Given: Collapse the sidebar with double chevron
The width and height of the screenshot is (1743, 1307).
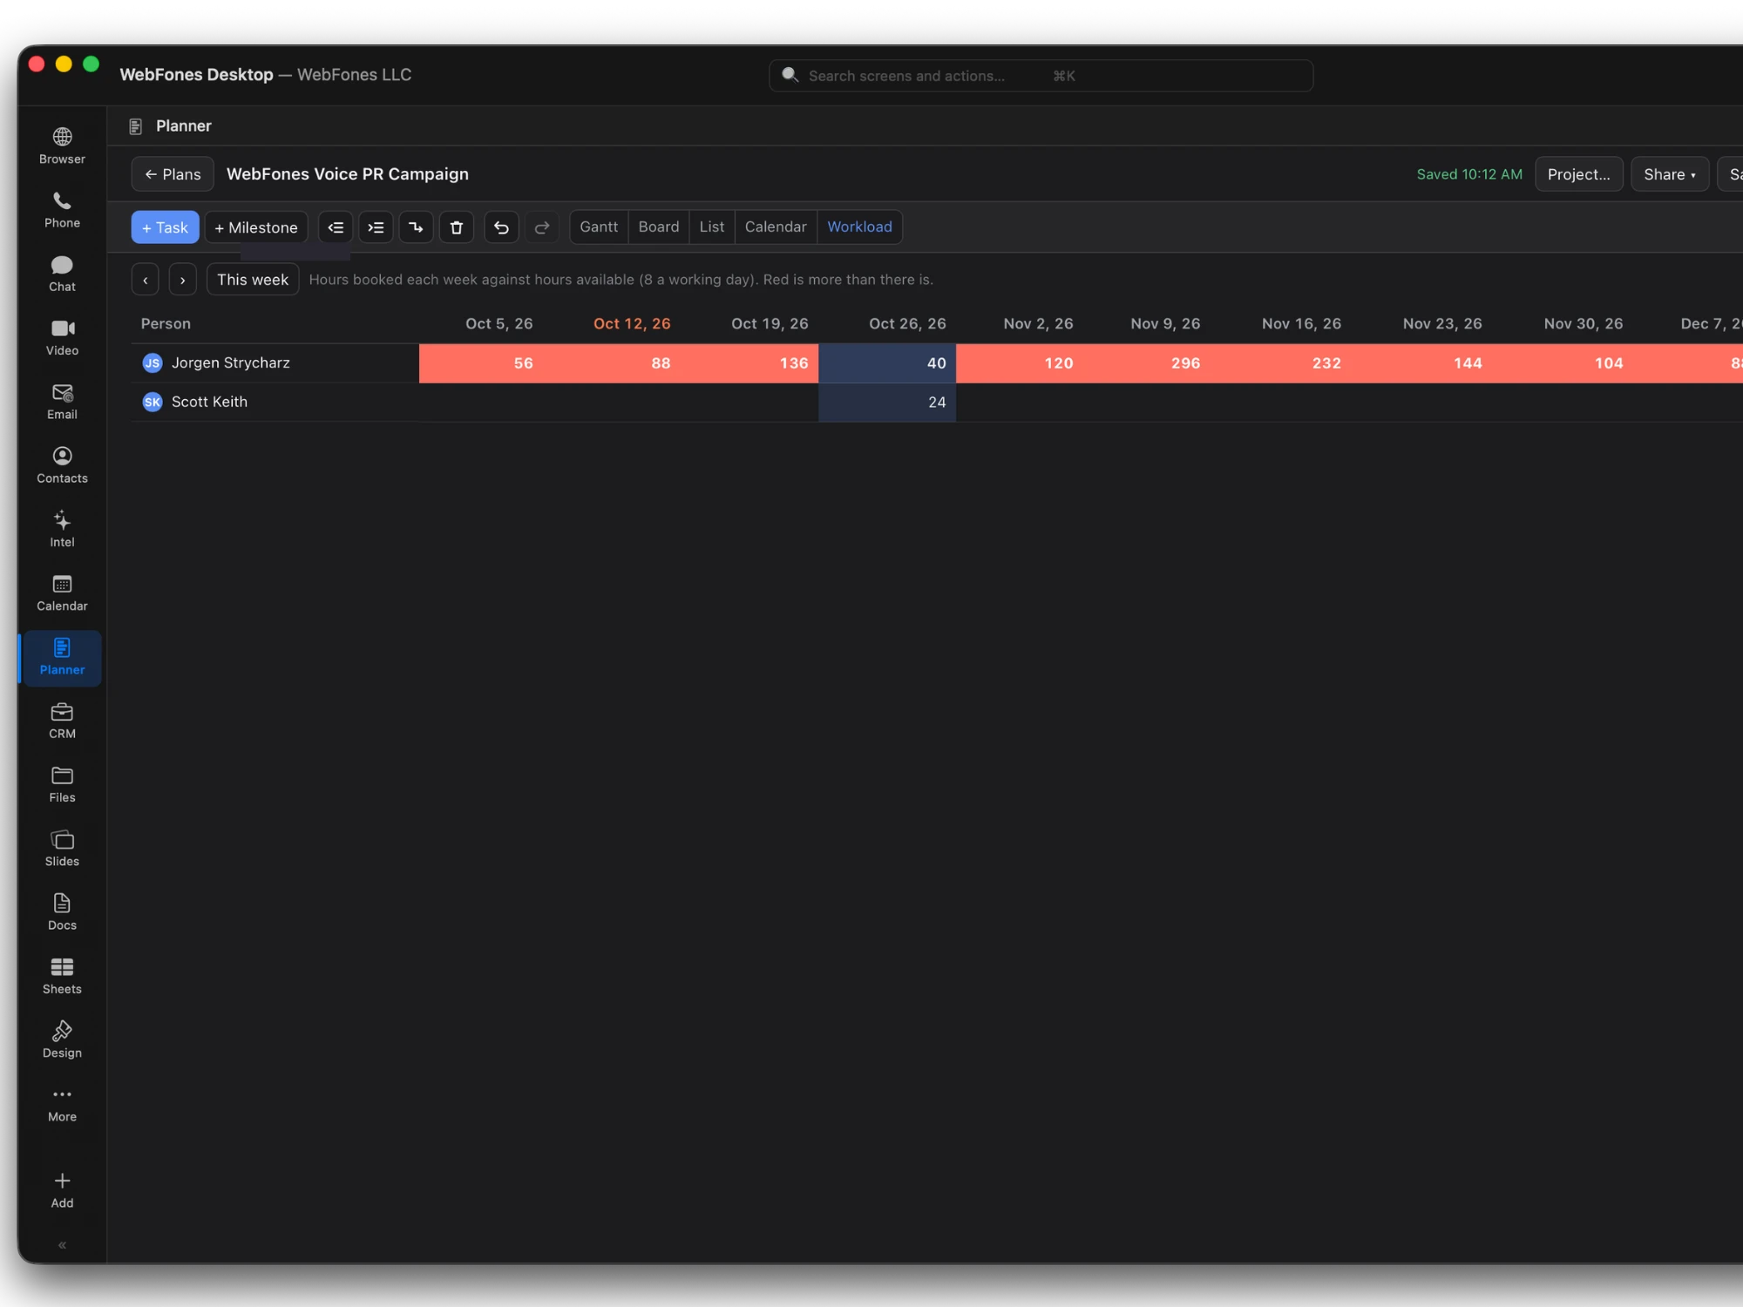Looking at the screenshot, I should 62,1245.
